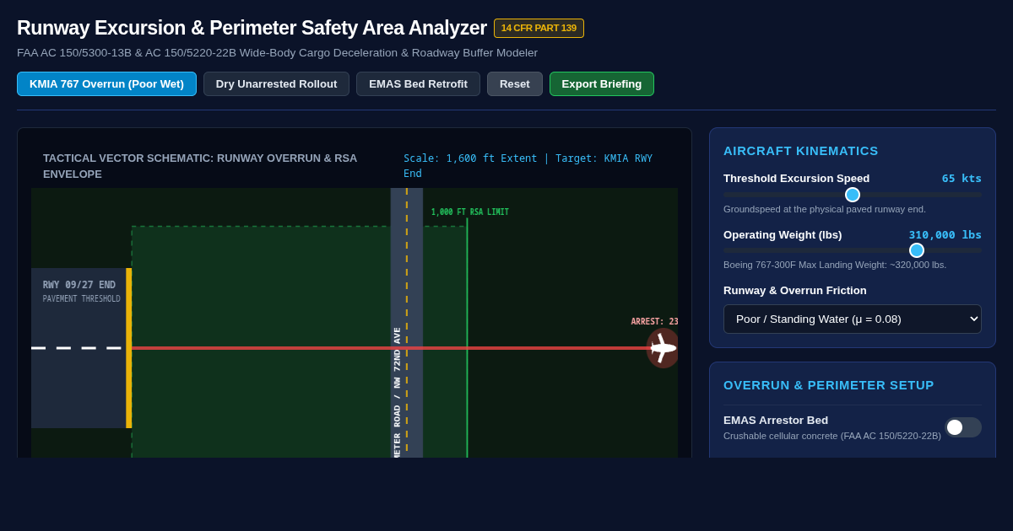
Task: Click the Tactical Vector Schematic title
Action: coord(200,166)
